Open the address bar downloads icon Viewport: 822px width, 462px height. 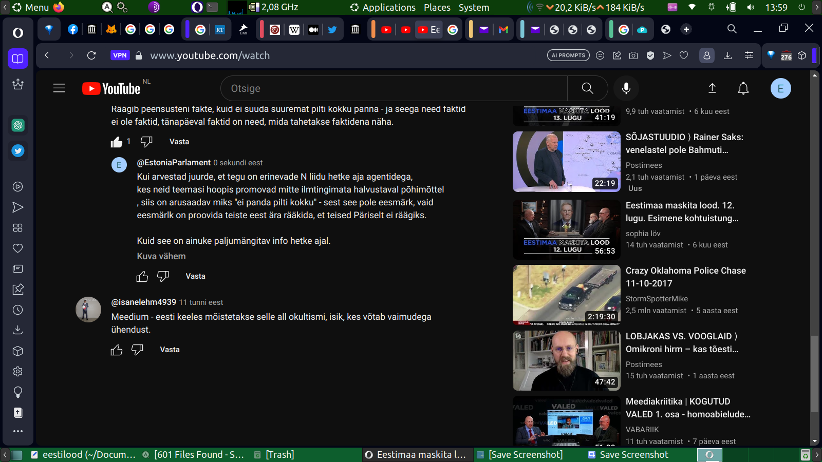[727, 55]
